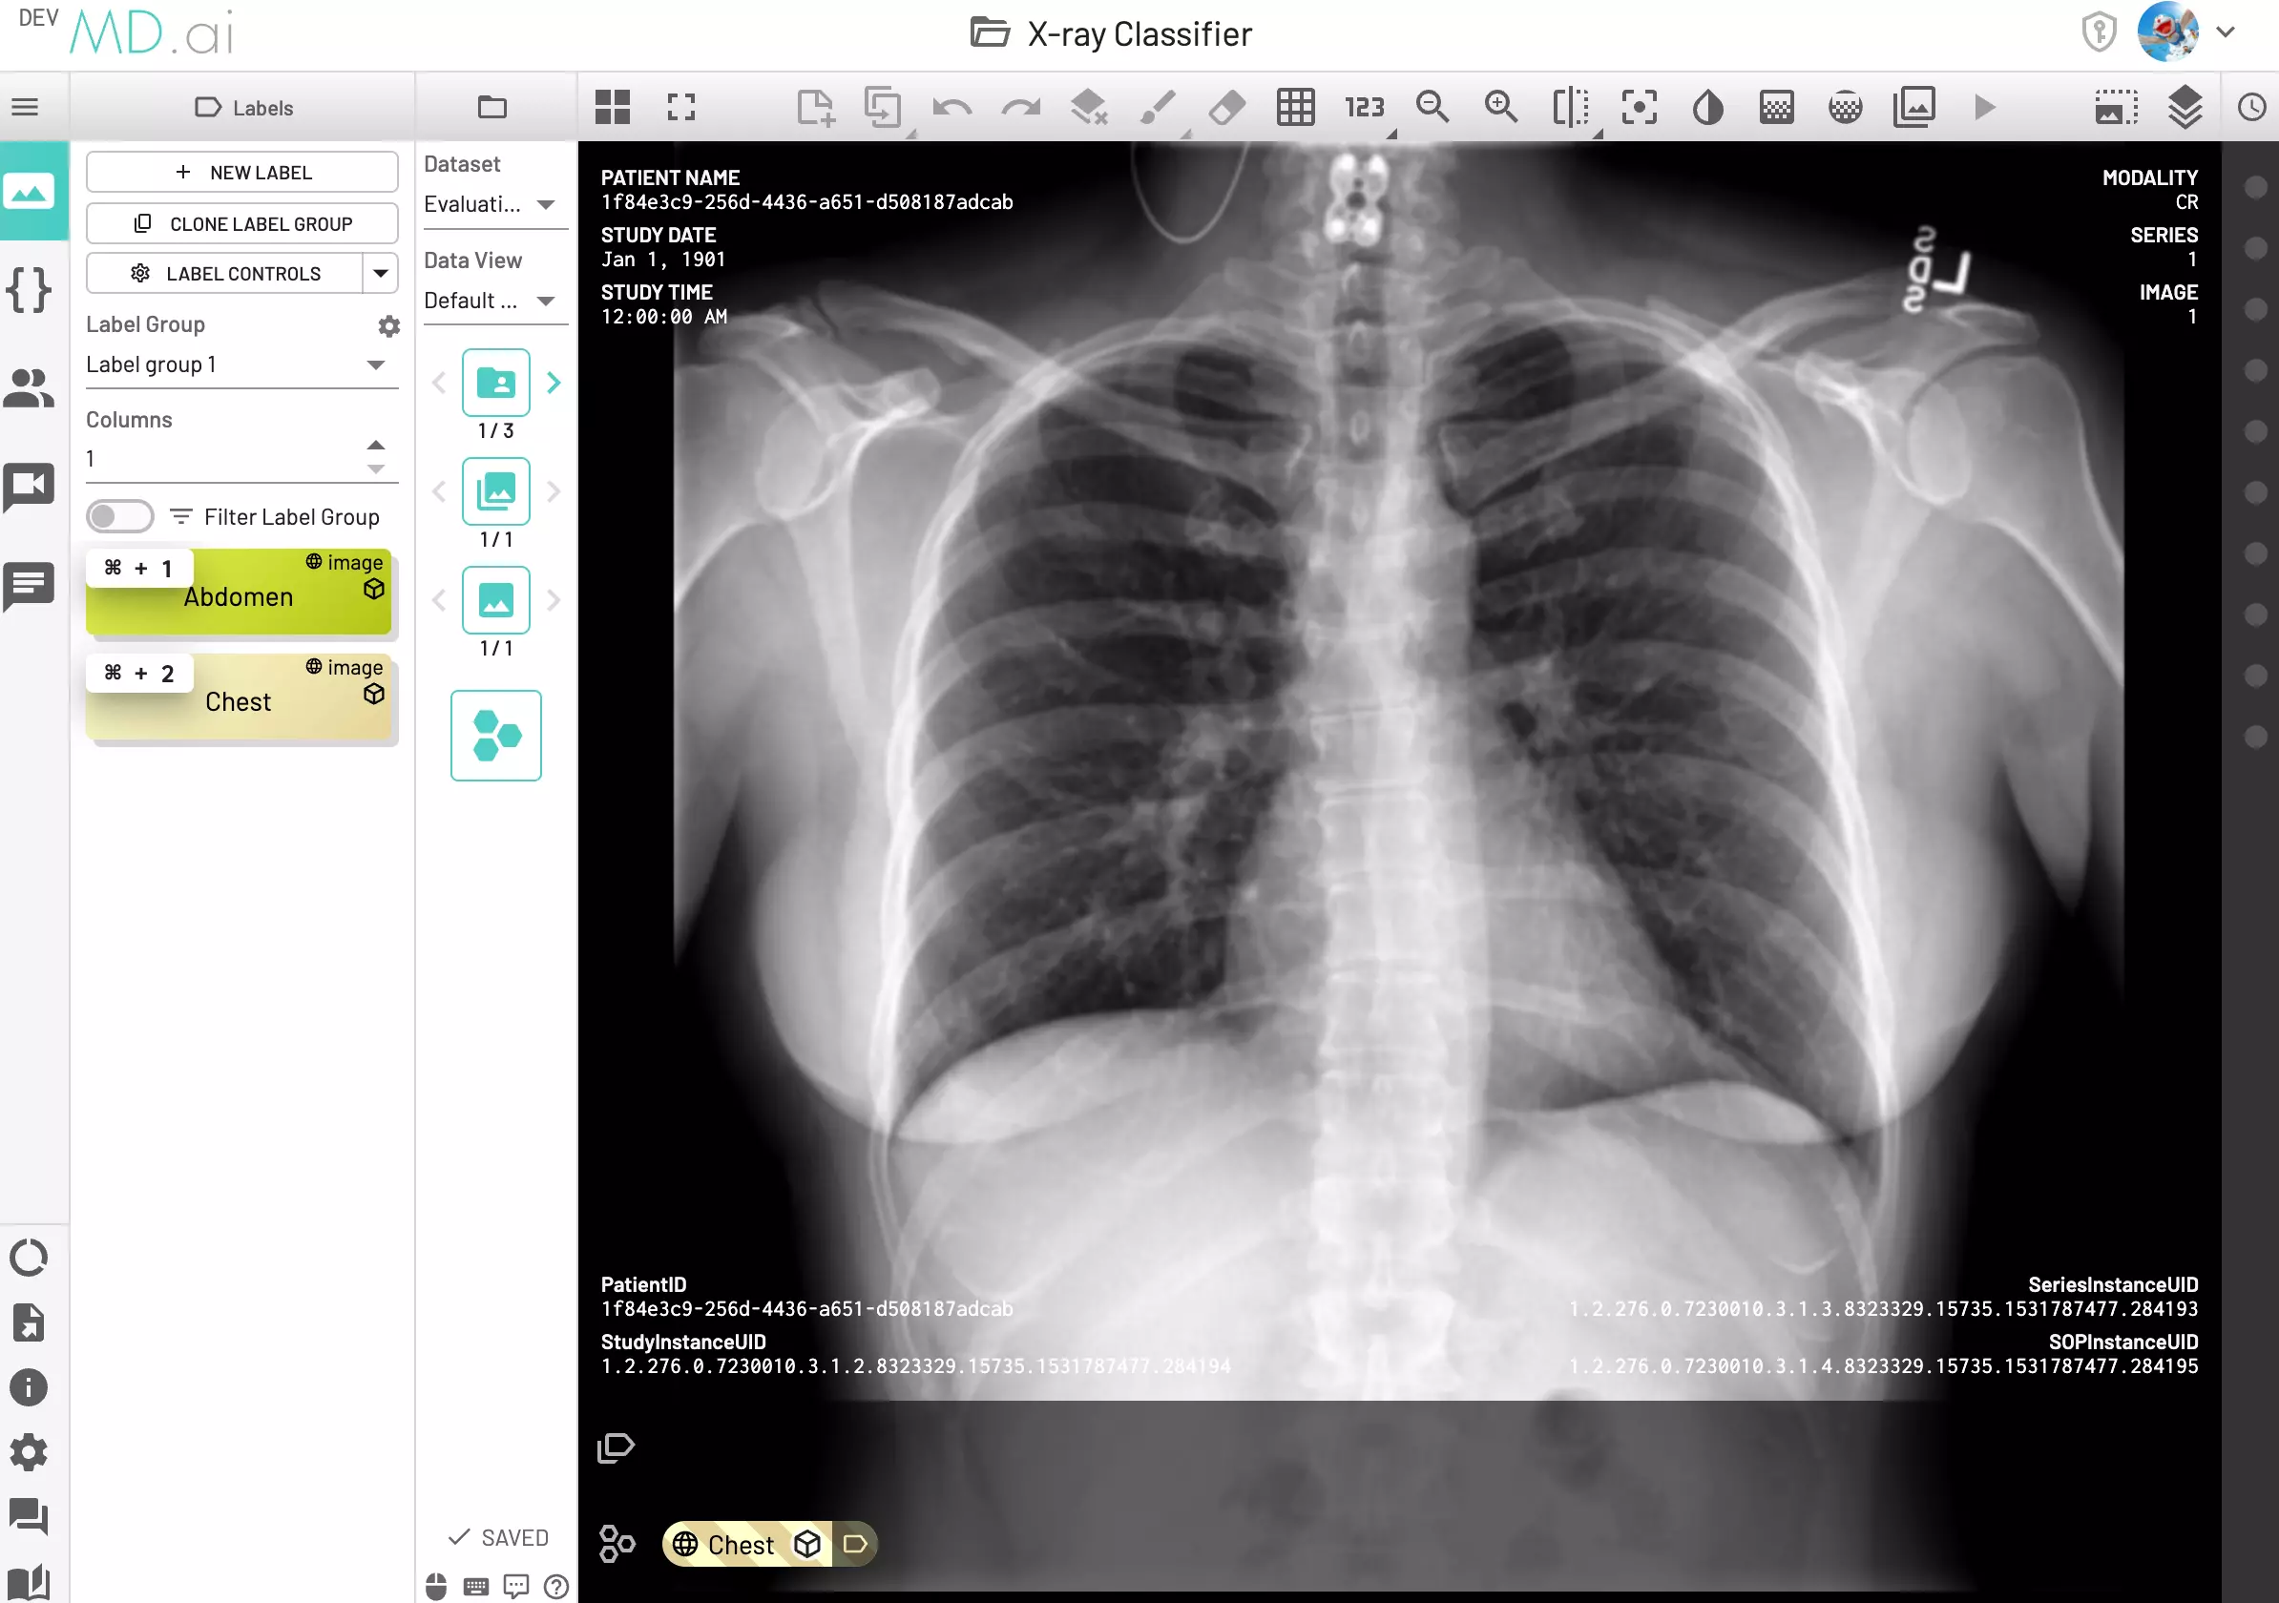2279x1603 pixels.
Task: Open the collaborators panel in the left sidebar
Action: pyautogui.click(x=29, y=387)
